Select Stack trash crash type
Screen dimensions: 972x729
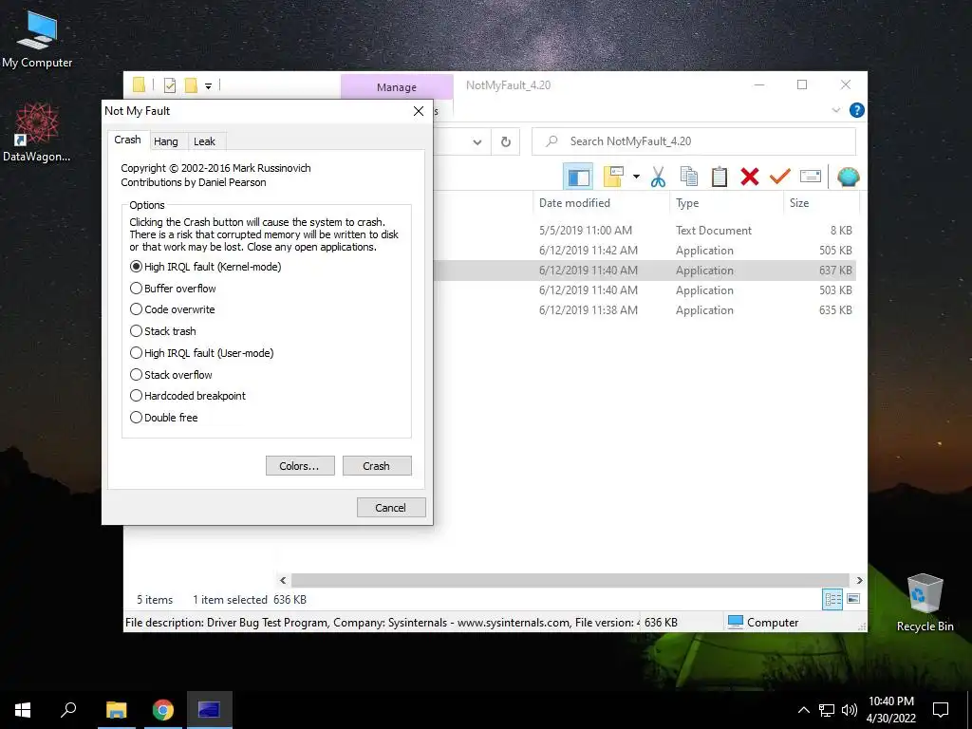(x=163, y=331)
